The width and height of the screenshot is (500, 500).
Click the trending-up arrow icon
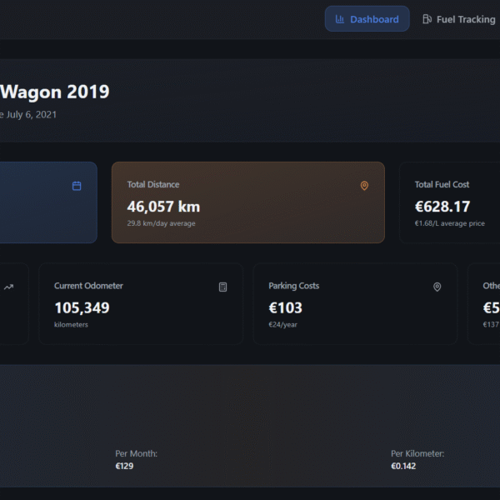point(8,287)
